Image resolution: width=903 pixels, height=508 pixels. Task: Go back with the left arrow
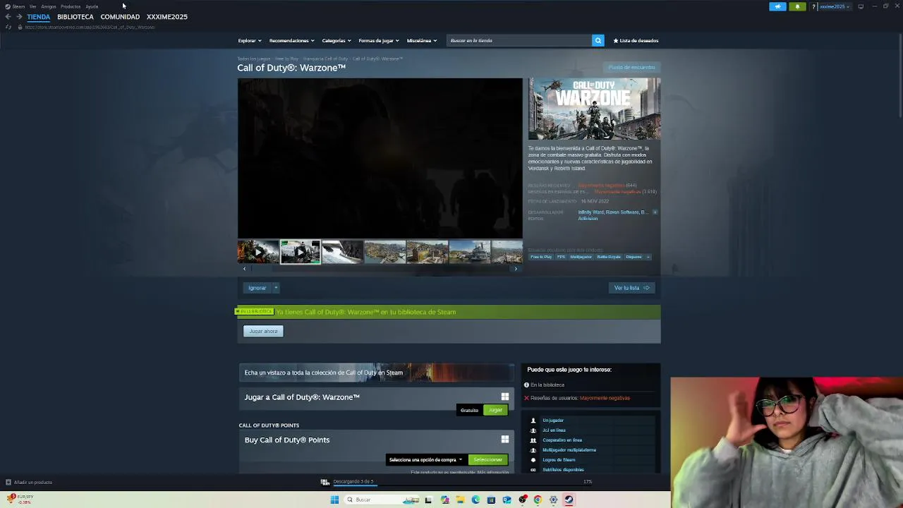point(8,17)
